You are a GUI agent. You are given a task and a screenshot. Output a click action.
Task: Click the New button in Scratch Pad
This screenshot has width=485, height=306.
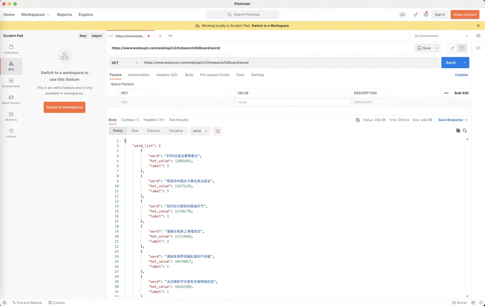click(83, 36)
